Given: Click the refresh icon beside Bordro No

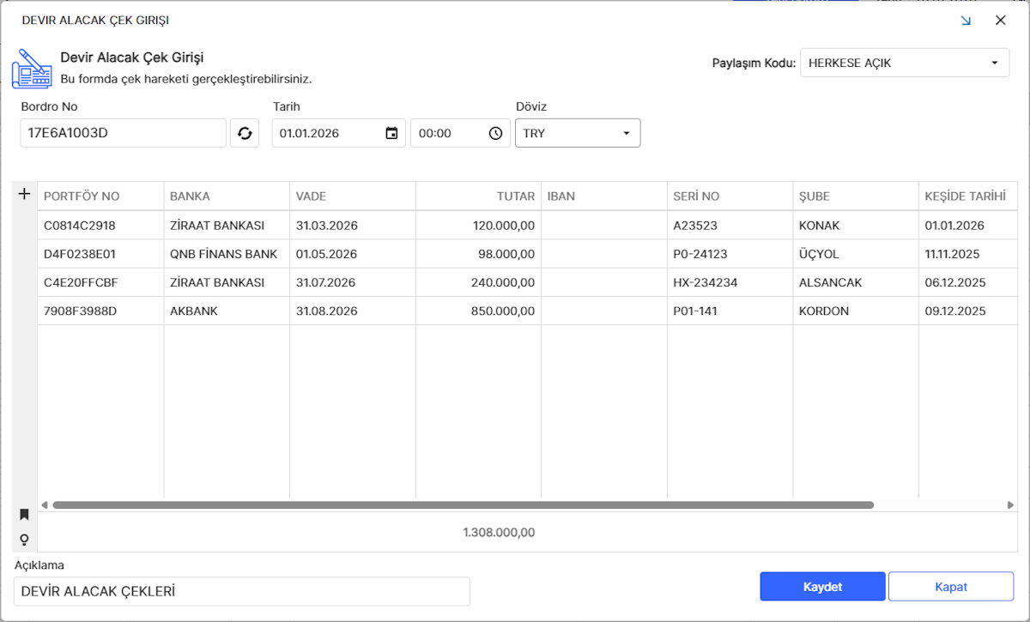Looking at the screenshot, I should [x=245, y=133].
